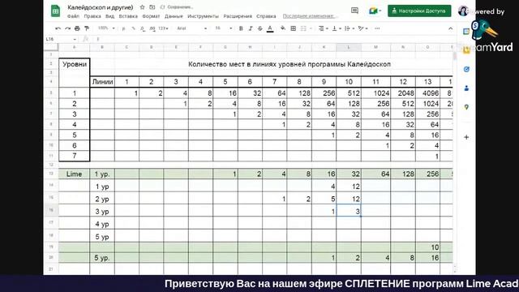Screen dimensions: 519x292
Task: Open Calendar side panel icon
Action: 466,32
